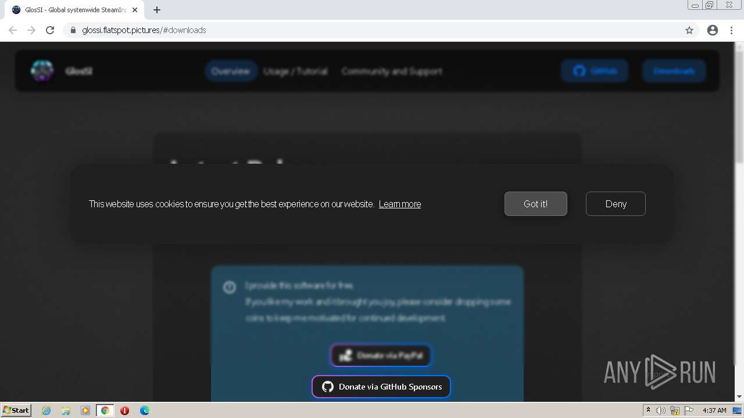Click the GitHub octocat icon in sponsors button
Viewport: 744px width, 418px height.
[328, 387]
